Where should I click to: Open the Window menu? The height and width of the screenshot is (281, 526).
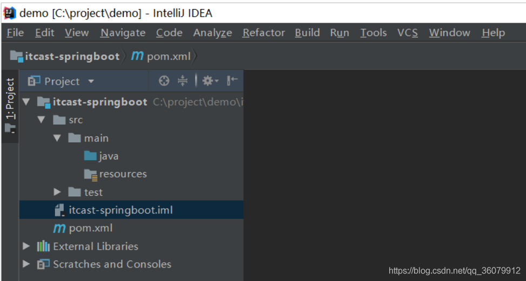point(450,32)
